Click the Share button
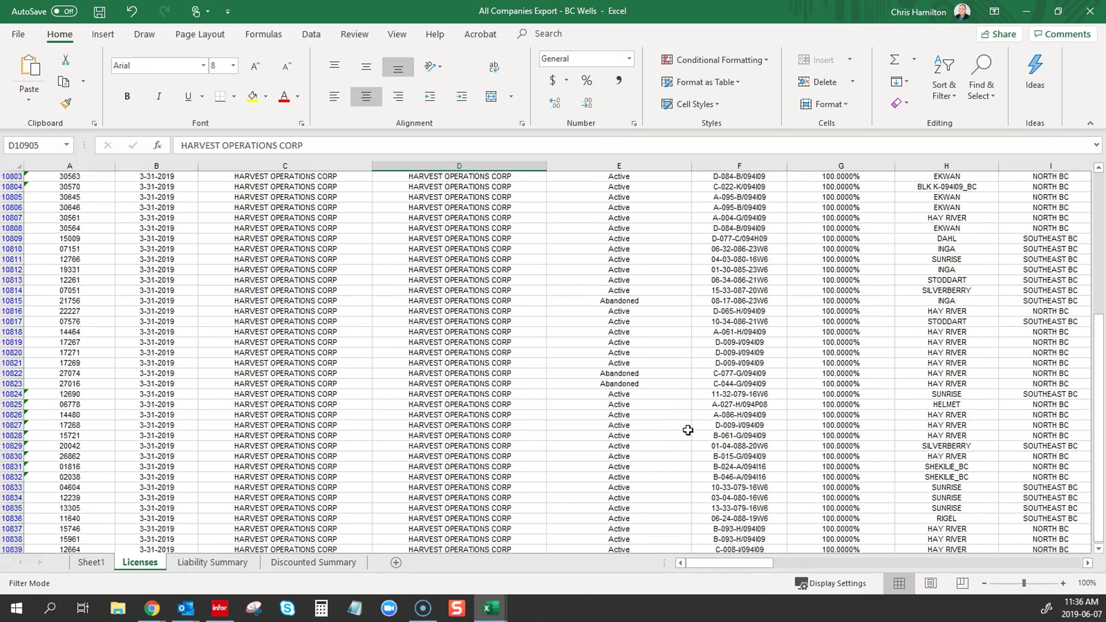The height and width of the screenshot is (622, 1106). pos(999,34)
